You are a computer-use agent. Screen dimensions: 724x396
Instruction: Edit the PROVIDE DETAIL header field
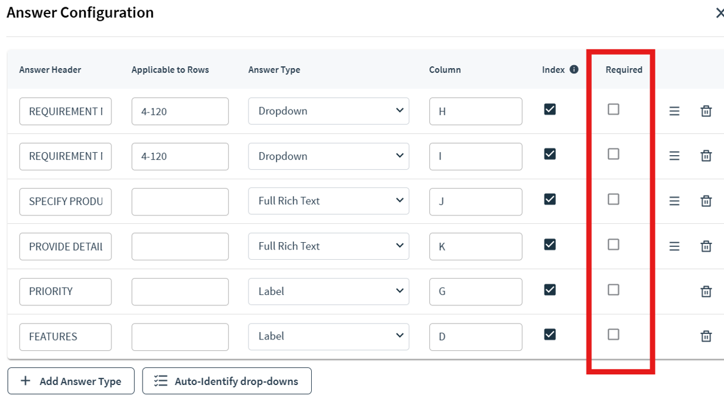click(65, 246)
